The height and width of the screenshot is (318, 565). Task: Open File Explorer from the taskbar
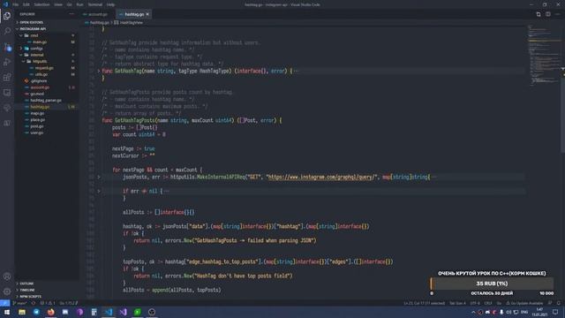(22, 312)
